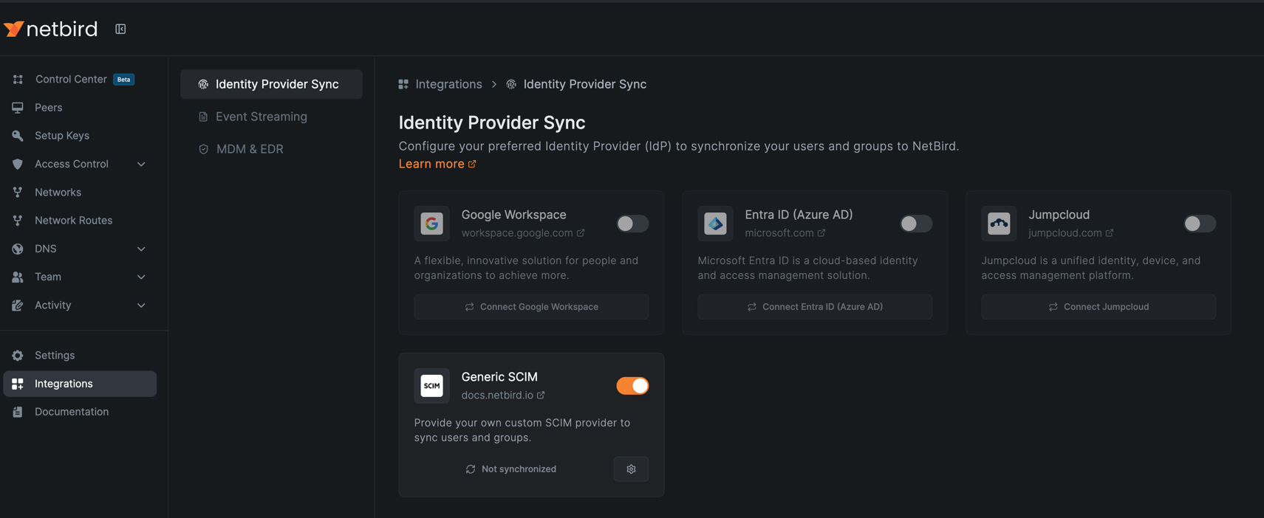Click the Documentation book icon
The height and width of the screenshot is (518, 1264).
[x=18, y=412]
